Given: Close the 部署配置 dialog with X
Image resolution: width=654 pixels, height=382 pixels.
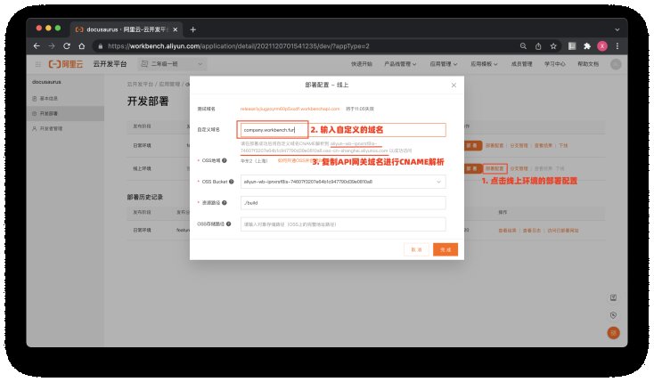Looking at the screenshot, I should [453, 85].
